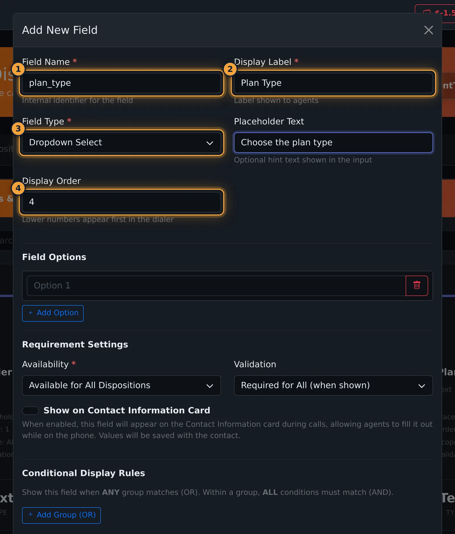The height and width of the screenshot is (534, 455).
Task: Edit the Field Name input
Action: 121,83
